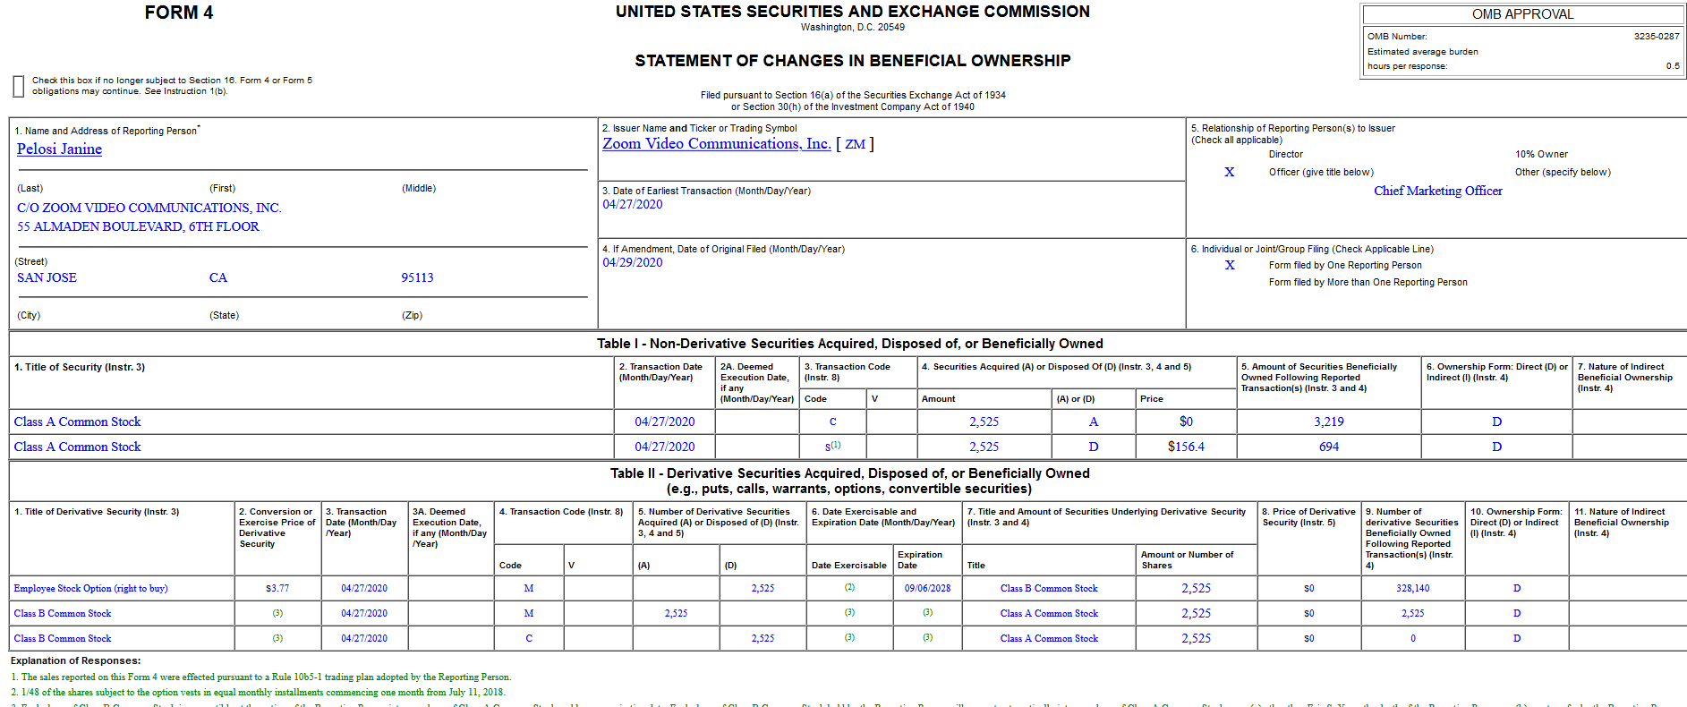Screen dimensions: 1687x707
Task: Click the OMB APPROVAL box header
Action: [1522, 14]
